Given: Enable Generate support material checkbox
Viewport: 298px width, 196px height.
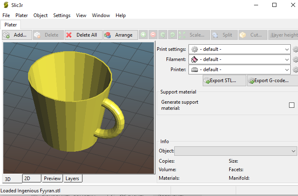Looking at the screenshot, I should pos(291,105).
